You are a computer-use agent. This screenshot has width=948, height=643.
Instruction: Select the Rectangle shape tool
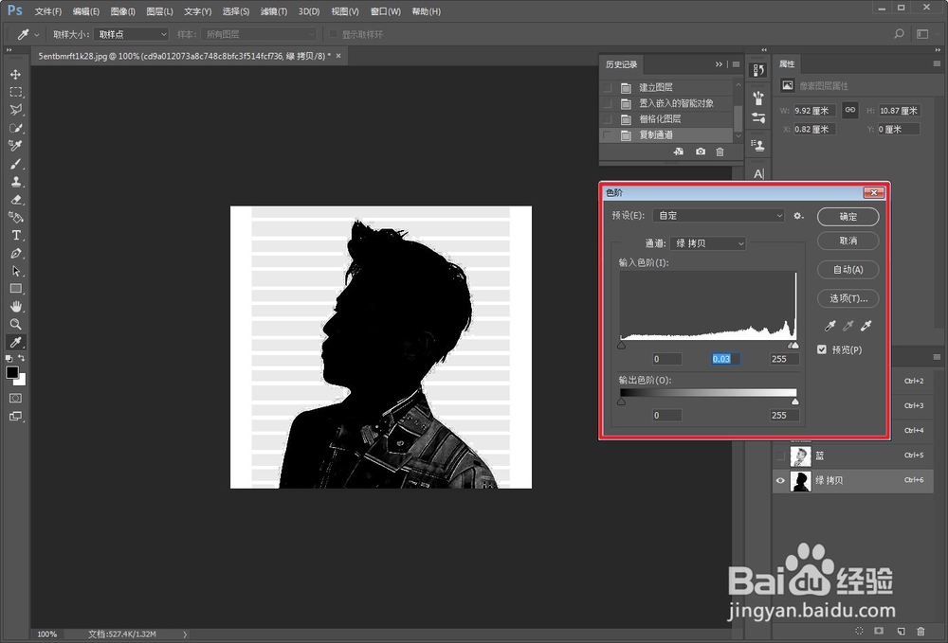16,289
